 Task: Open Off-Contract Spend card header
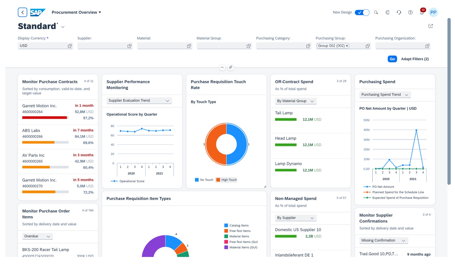pyautogui.click(x=310, y=85)
